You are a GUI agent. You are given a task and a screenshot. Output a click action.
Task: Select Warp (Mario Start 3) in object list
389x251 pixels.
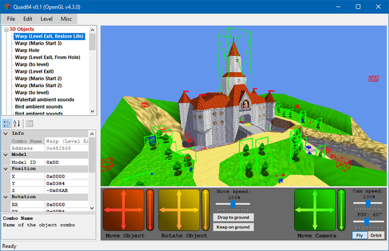pos(40,43)
